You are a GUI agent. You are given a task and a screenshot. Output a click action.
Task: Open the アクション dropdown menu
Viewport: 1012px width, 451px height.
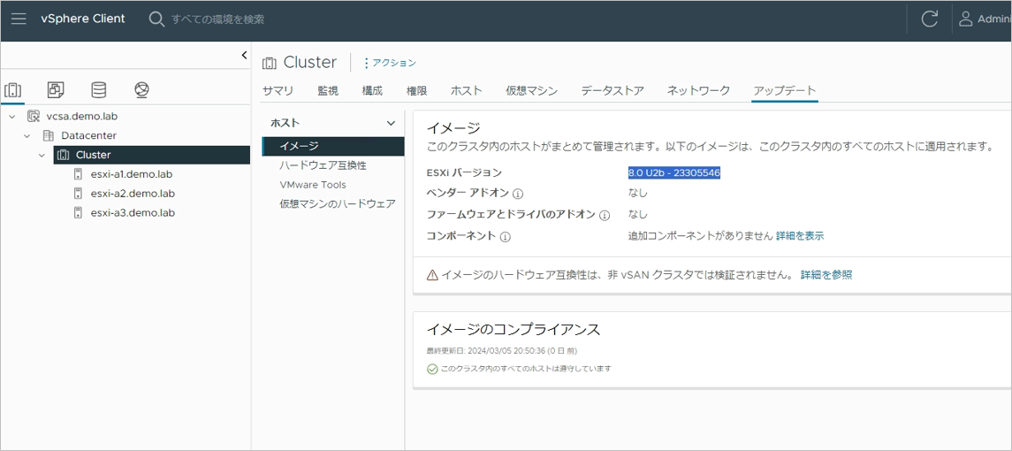[x=391, y=63]
